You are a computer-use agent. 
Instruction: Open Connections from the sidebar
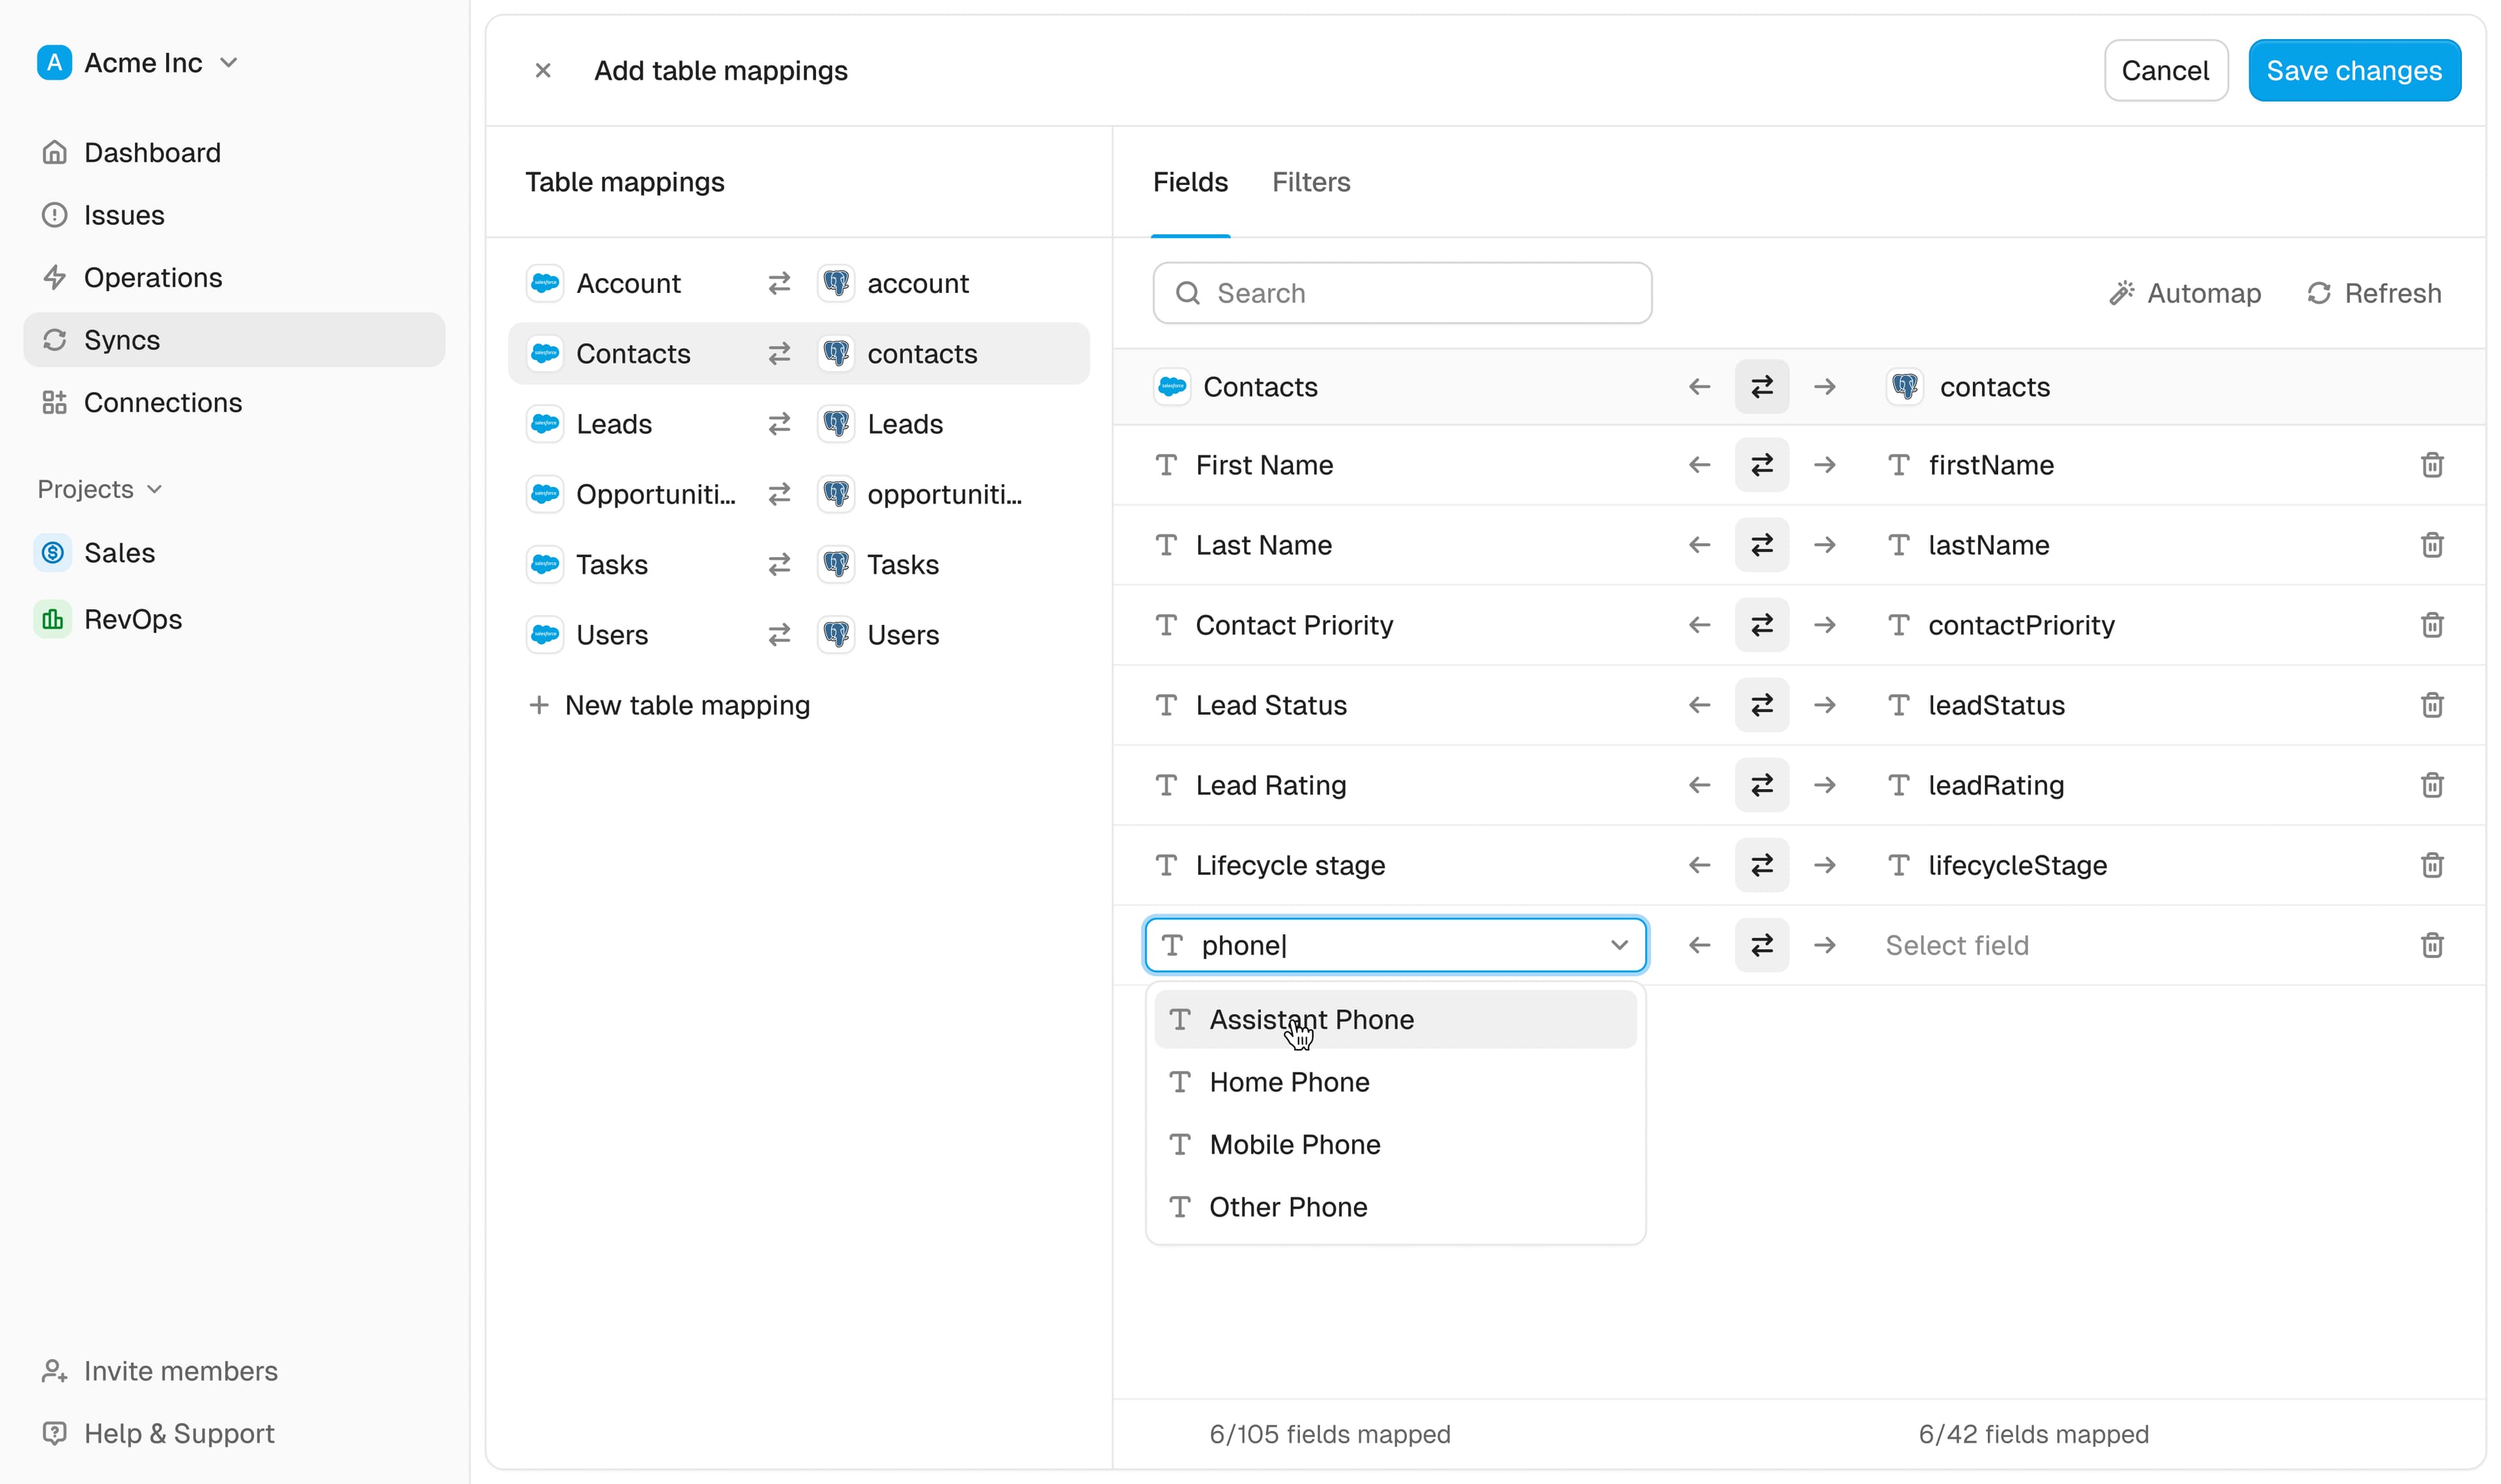click(x=163, y=402)
